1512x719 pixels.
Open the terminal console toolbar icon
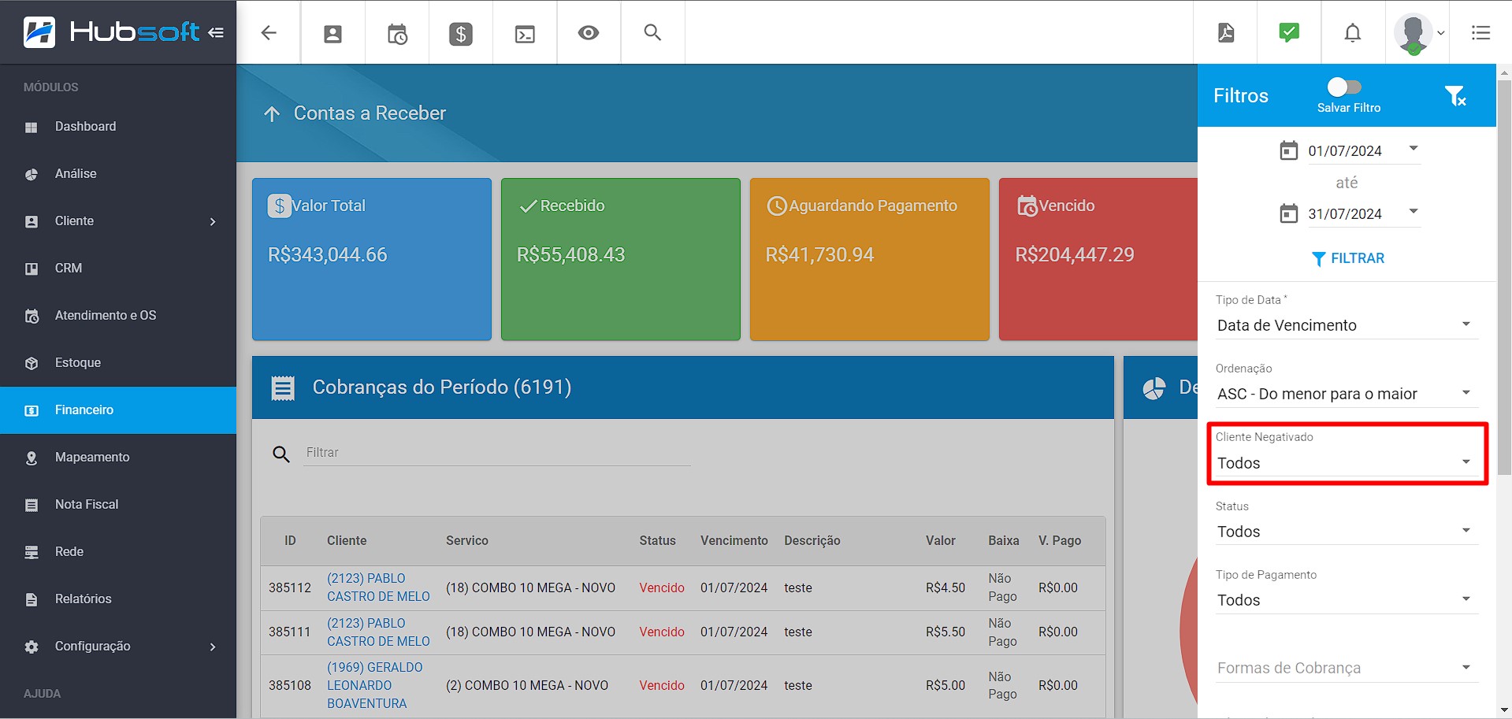click(x=525, y=33)
